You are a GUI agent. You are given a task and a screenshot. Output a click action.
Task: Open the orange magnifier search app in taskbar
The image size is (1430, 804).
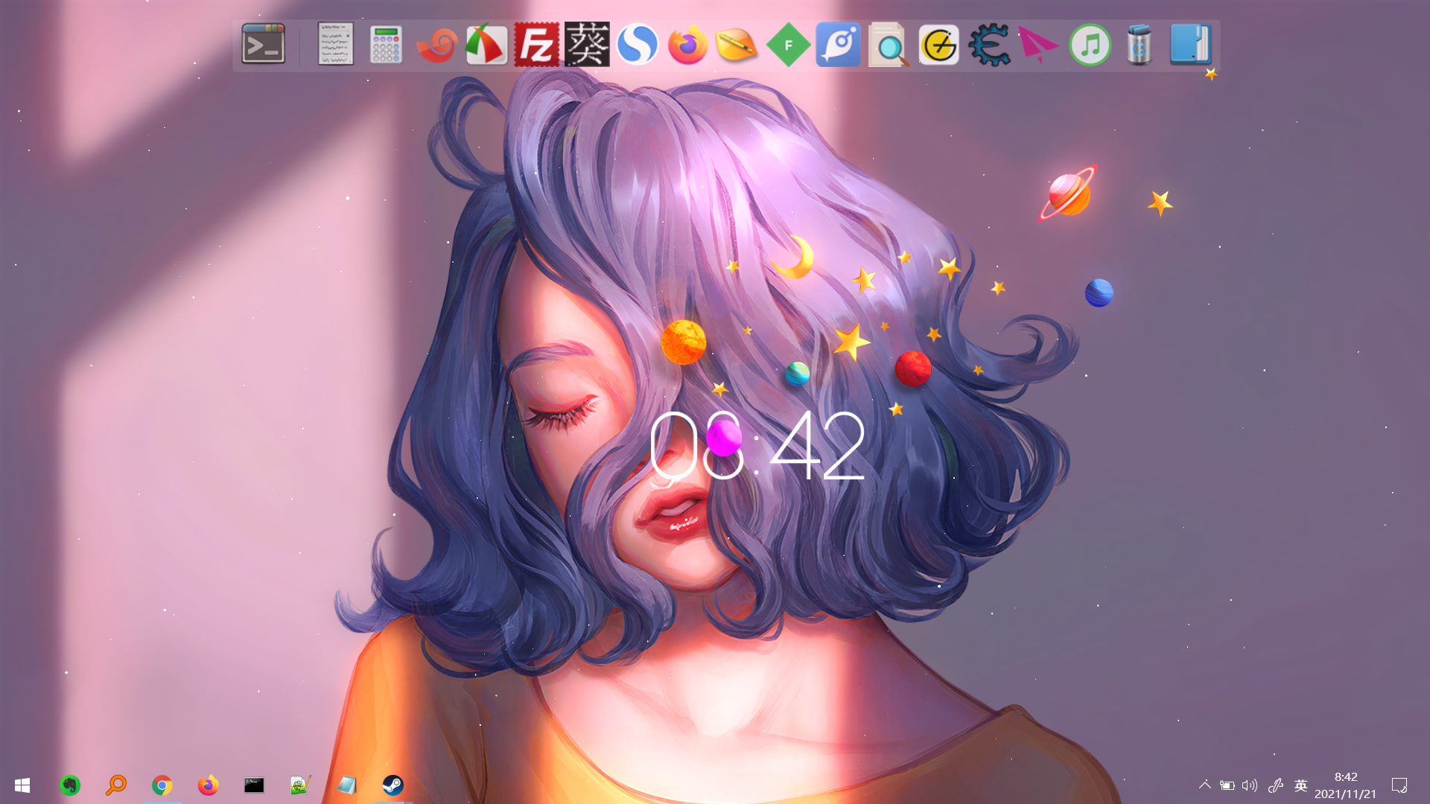[x=116, y=785]
